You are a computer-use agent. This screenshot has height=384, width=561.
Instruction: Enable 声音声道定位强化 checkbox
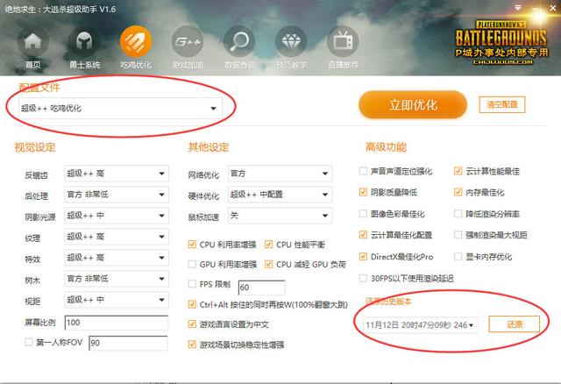coord(363,171)
